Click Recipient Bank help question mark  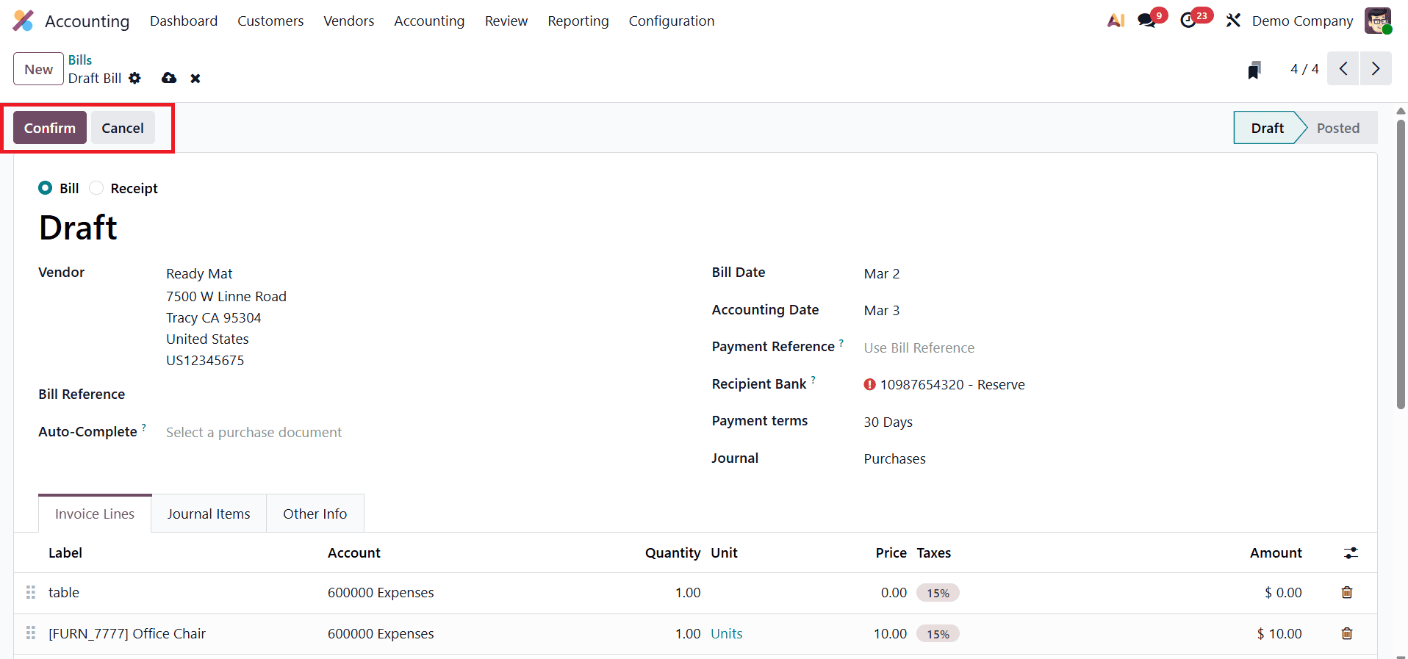pos(813,380)
